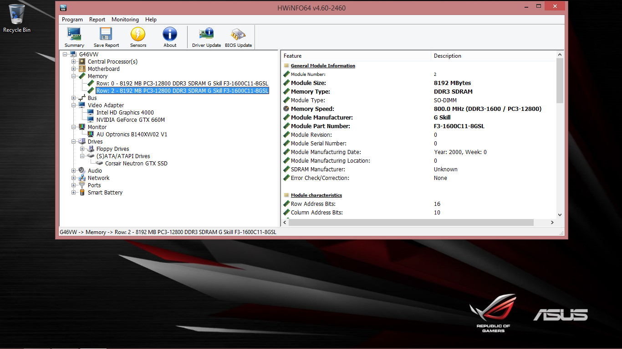Click the vertical scrollbar down arrow
This screenshot has height=349, width=622.
point(560,215)
